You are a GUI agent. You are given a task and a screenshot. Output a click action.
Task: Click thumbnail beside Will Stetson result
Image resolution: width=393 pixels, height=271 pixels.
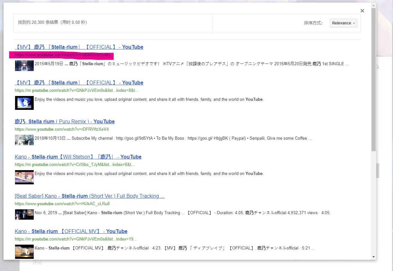click(x=24, y=177)
